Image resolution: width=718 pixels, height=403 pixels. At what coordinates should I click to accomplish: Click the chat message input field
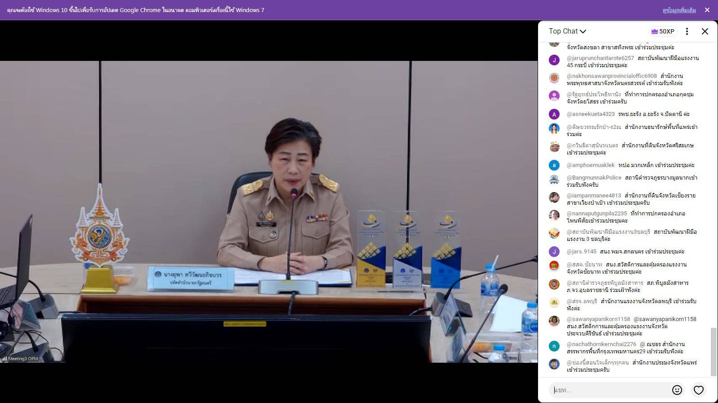click(x=610, y=390)
